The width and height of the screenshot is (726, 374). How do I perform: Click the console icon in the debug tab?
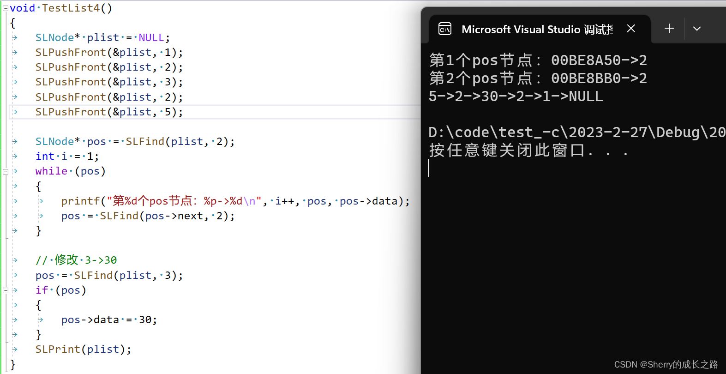[x=445, y=30]
